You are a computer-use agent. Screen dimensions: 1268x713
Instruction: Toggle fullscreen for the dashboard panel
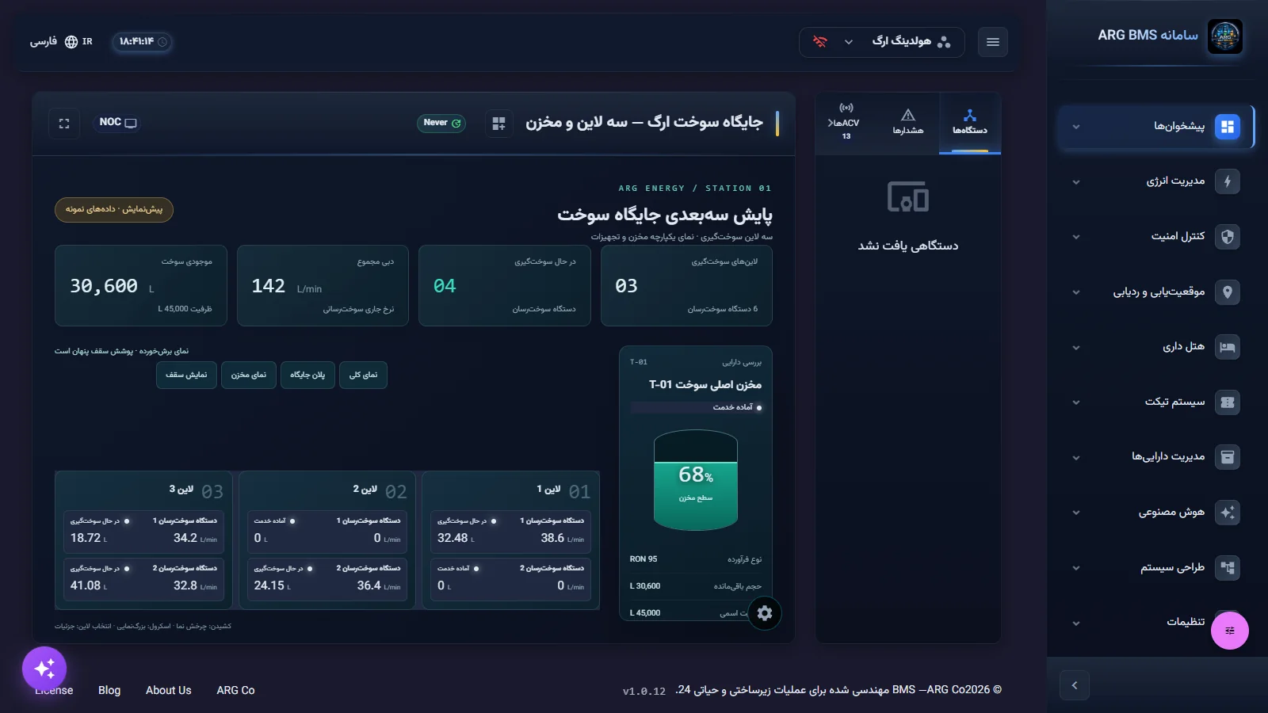64,124
